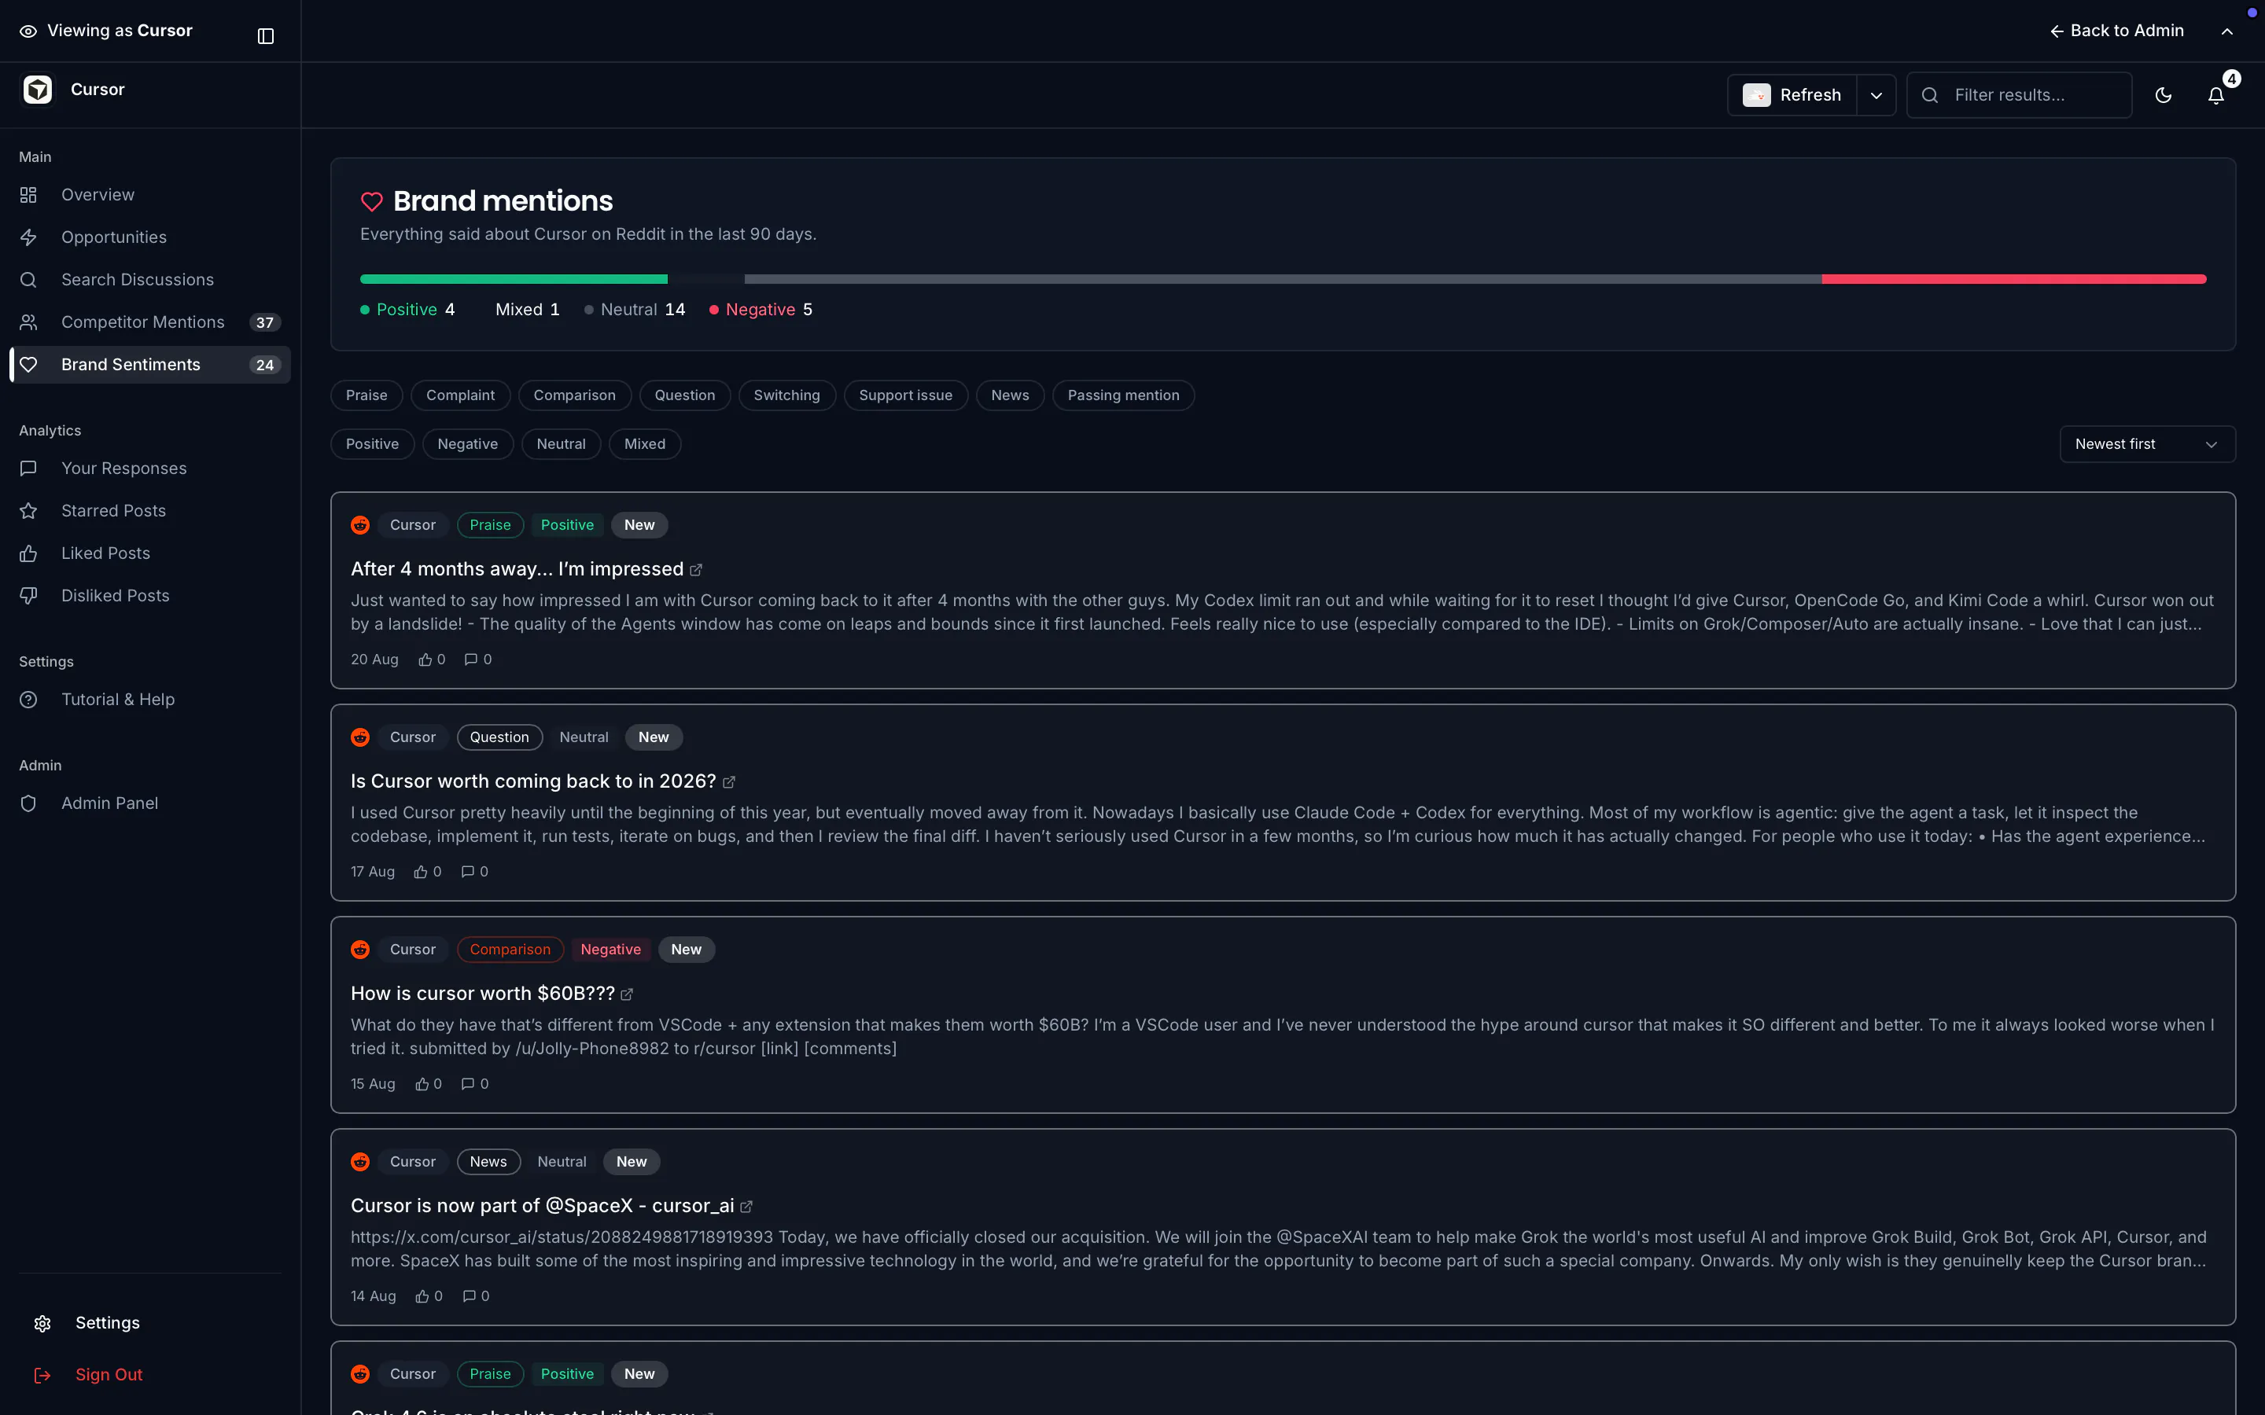
Task: Click the Sign Out arrow icon
Action: pos(42,1375)
